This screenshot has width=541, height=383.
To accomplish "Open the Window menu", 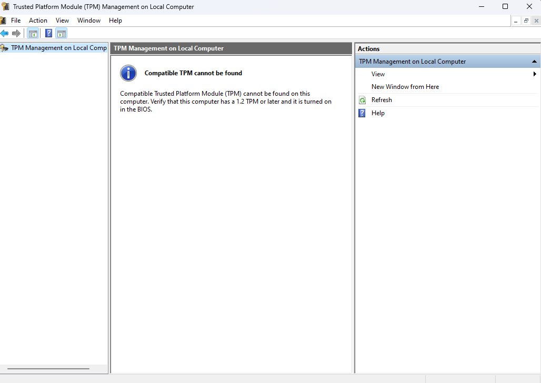I will point(88,20).
